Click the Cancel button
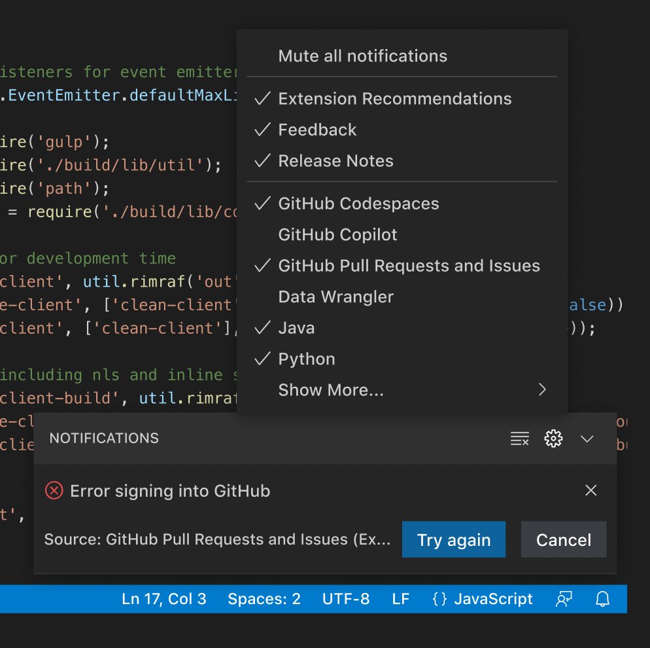Viewport: 650px width, 648px height. [564, 539]
